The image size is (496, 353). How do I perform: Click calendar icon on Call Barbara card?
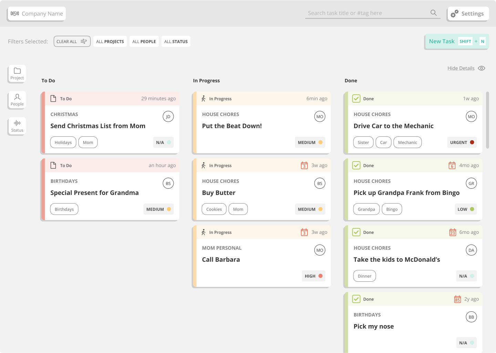coord(304,232)
